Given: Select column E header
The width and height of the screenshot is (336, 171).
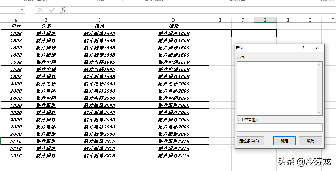Looking at the screenshot, I should 220,20.
